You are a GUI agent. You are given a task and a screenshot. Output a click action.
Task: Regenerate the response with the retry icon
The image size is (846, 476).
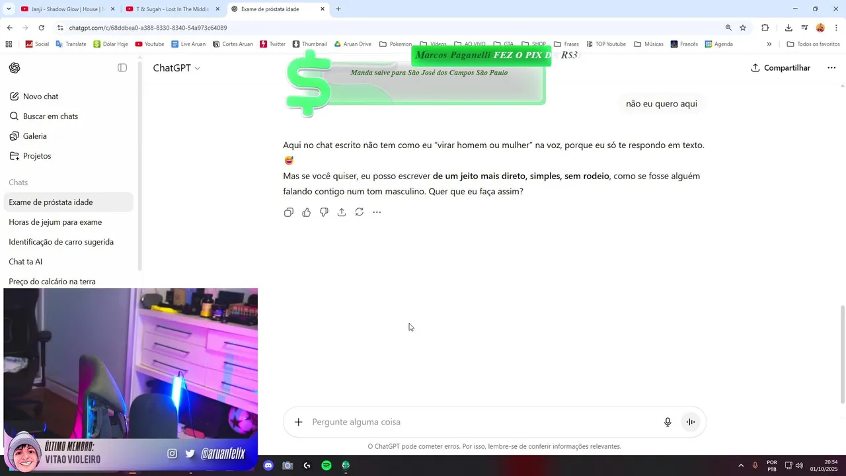tap(360, 212)
